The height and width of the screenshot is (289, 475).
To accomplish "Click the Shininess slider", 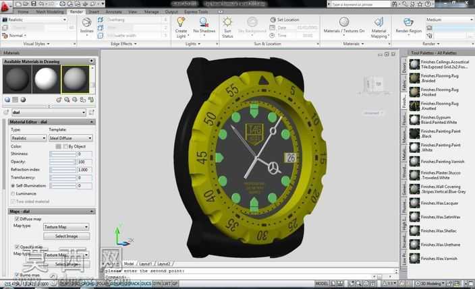I will tap(63, 154).
